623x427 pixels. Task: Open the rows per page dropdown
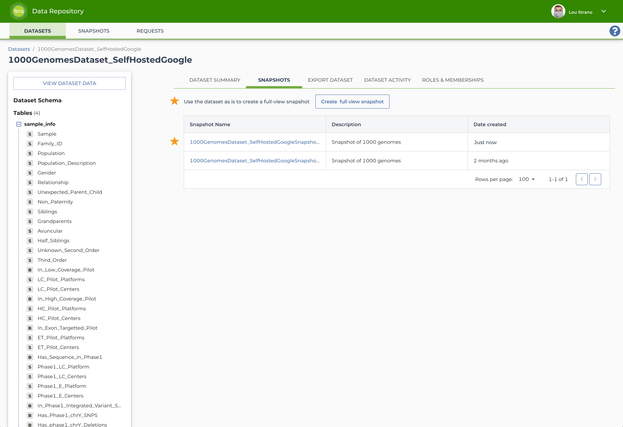tap(527, 179)
